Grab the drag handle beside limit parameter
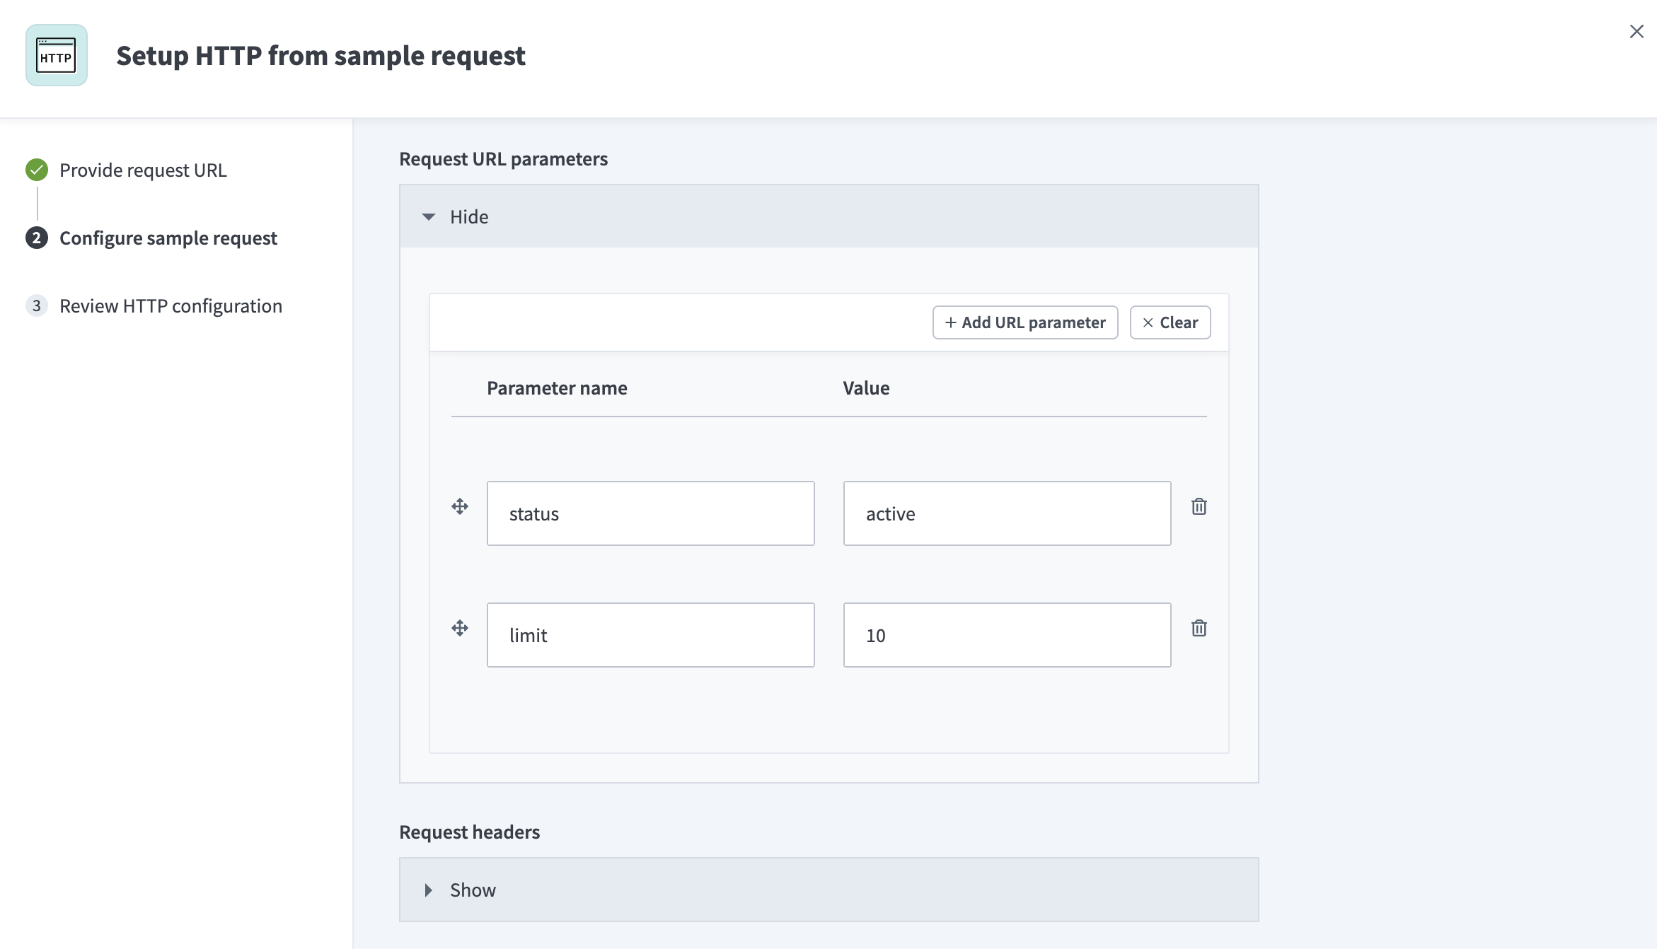Viewport: 1657px width, 949px height. point(460,628)
